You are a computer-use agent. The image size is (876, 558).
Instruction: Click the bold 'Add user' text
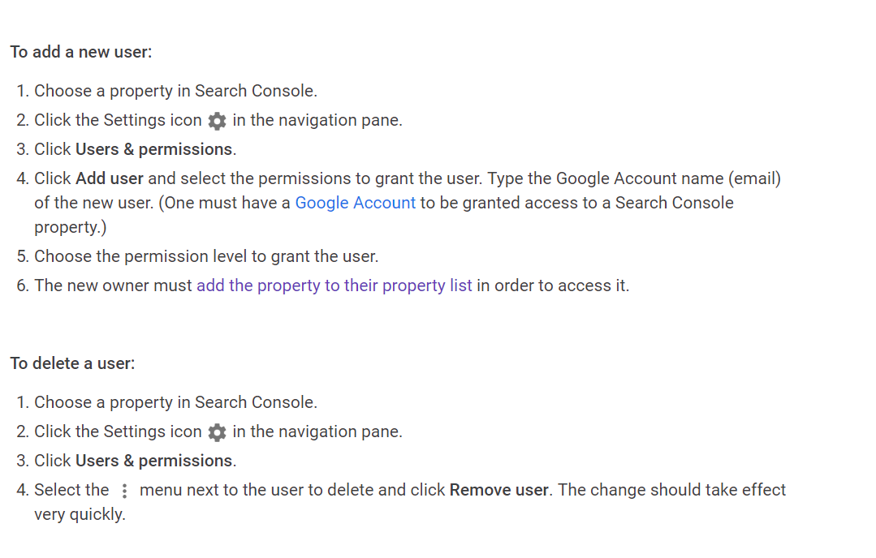(x=110, y=178)
